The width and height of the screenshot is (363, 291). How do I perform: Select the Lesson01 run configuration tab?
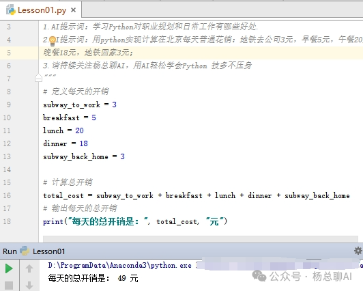48,251
